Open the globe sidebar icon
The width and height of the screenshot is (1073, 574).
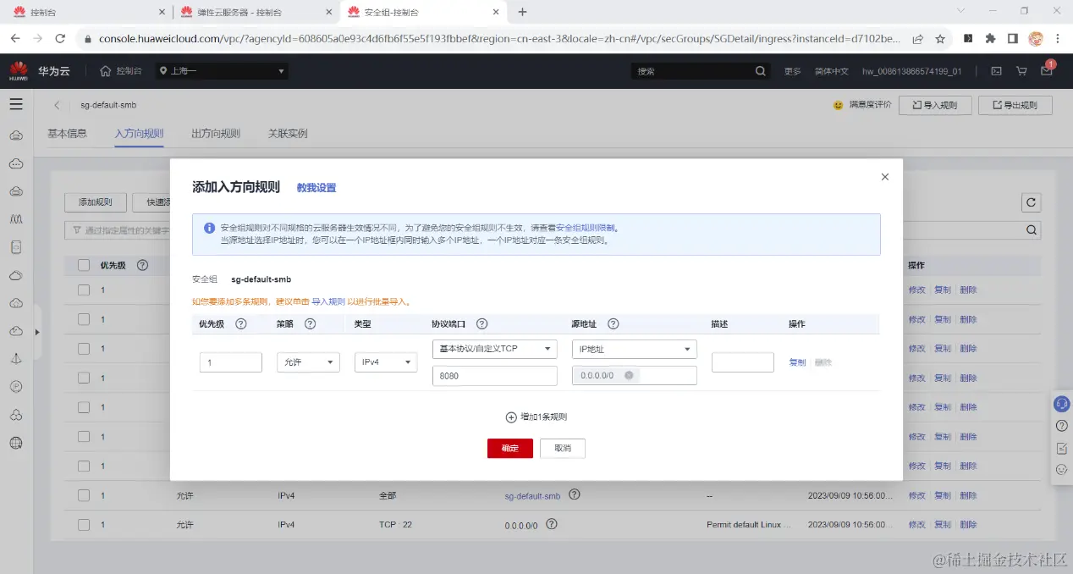click(x=15, y=442)
